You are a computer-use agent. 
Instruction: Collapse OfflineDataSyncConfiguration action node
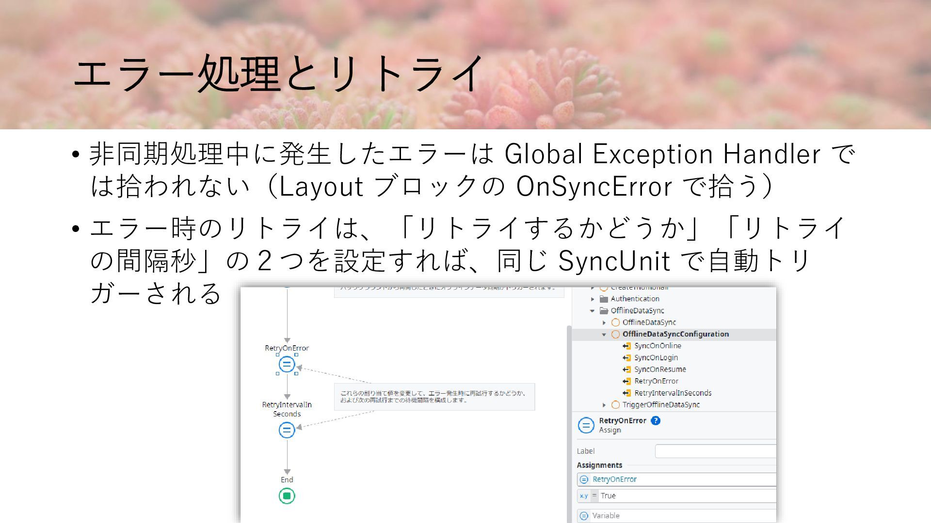(x=604, y=334)
